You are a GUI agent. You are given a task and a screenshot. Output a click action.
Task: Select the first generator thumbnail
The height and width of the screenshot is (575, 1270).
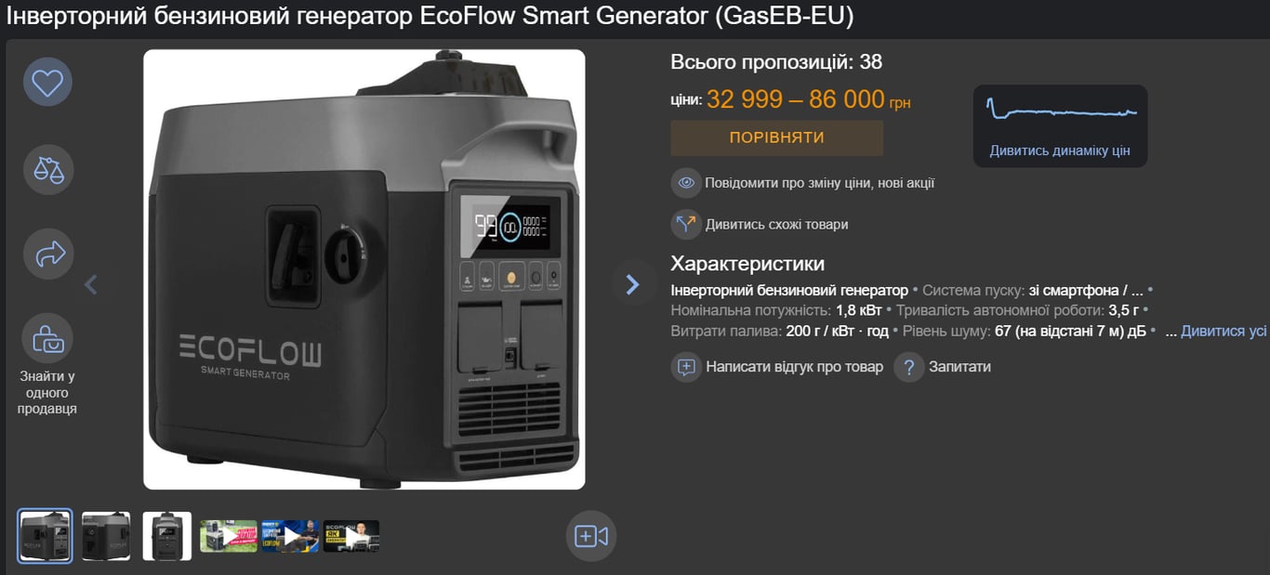[45, 536]
